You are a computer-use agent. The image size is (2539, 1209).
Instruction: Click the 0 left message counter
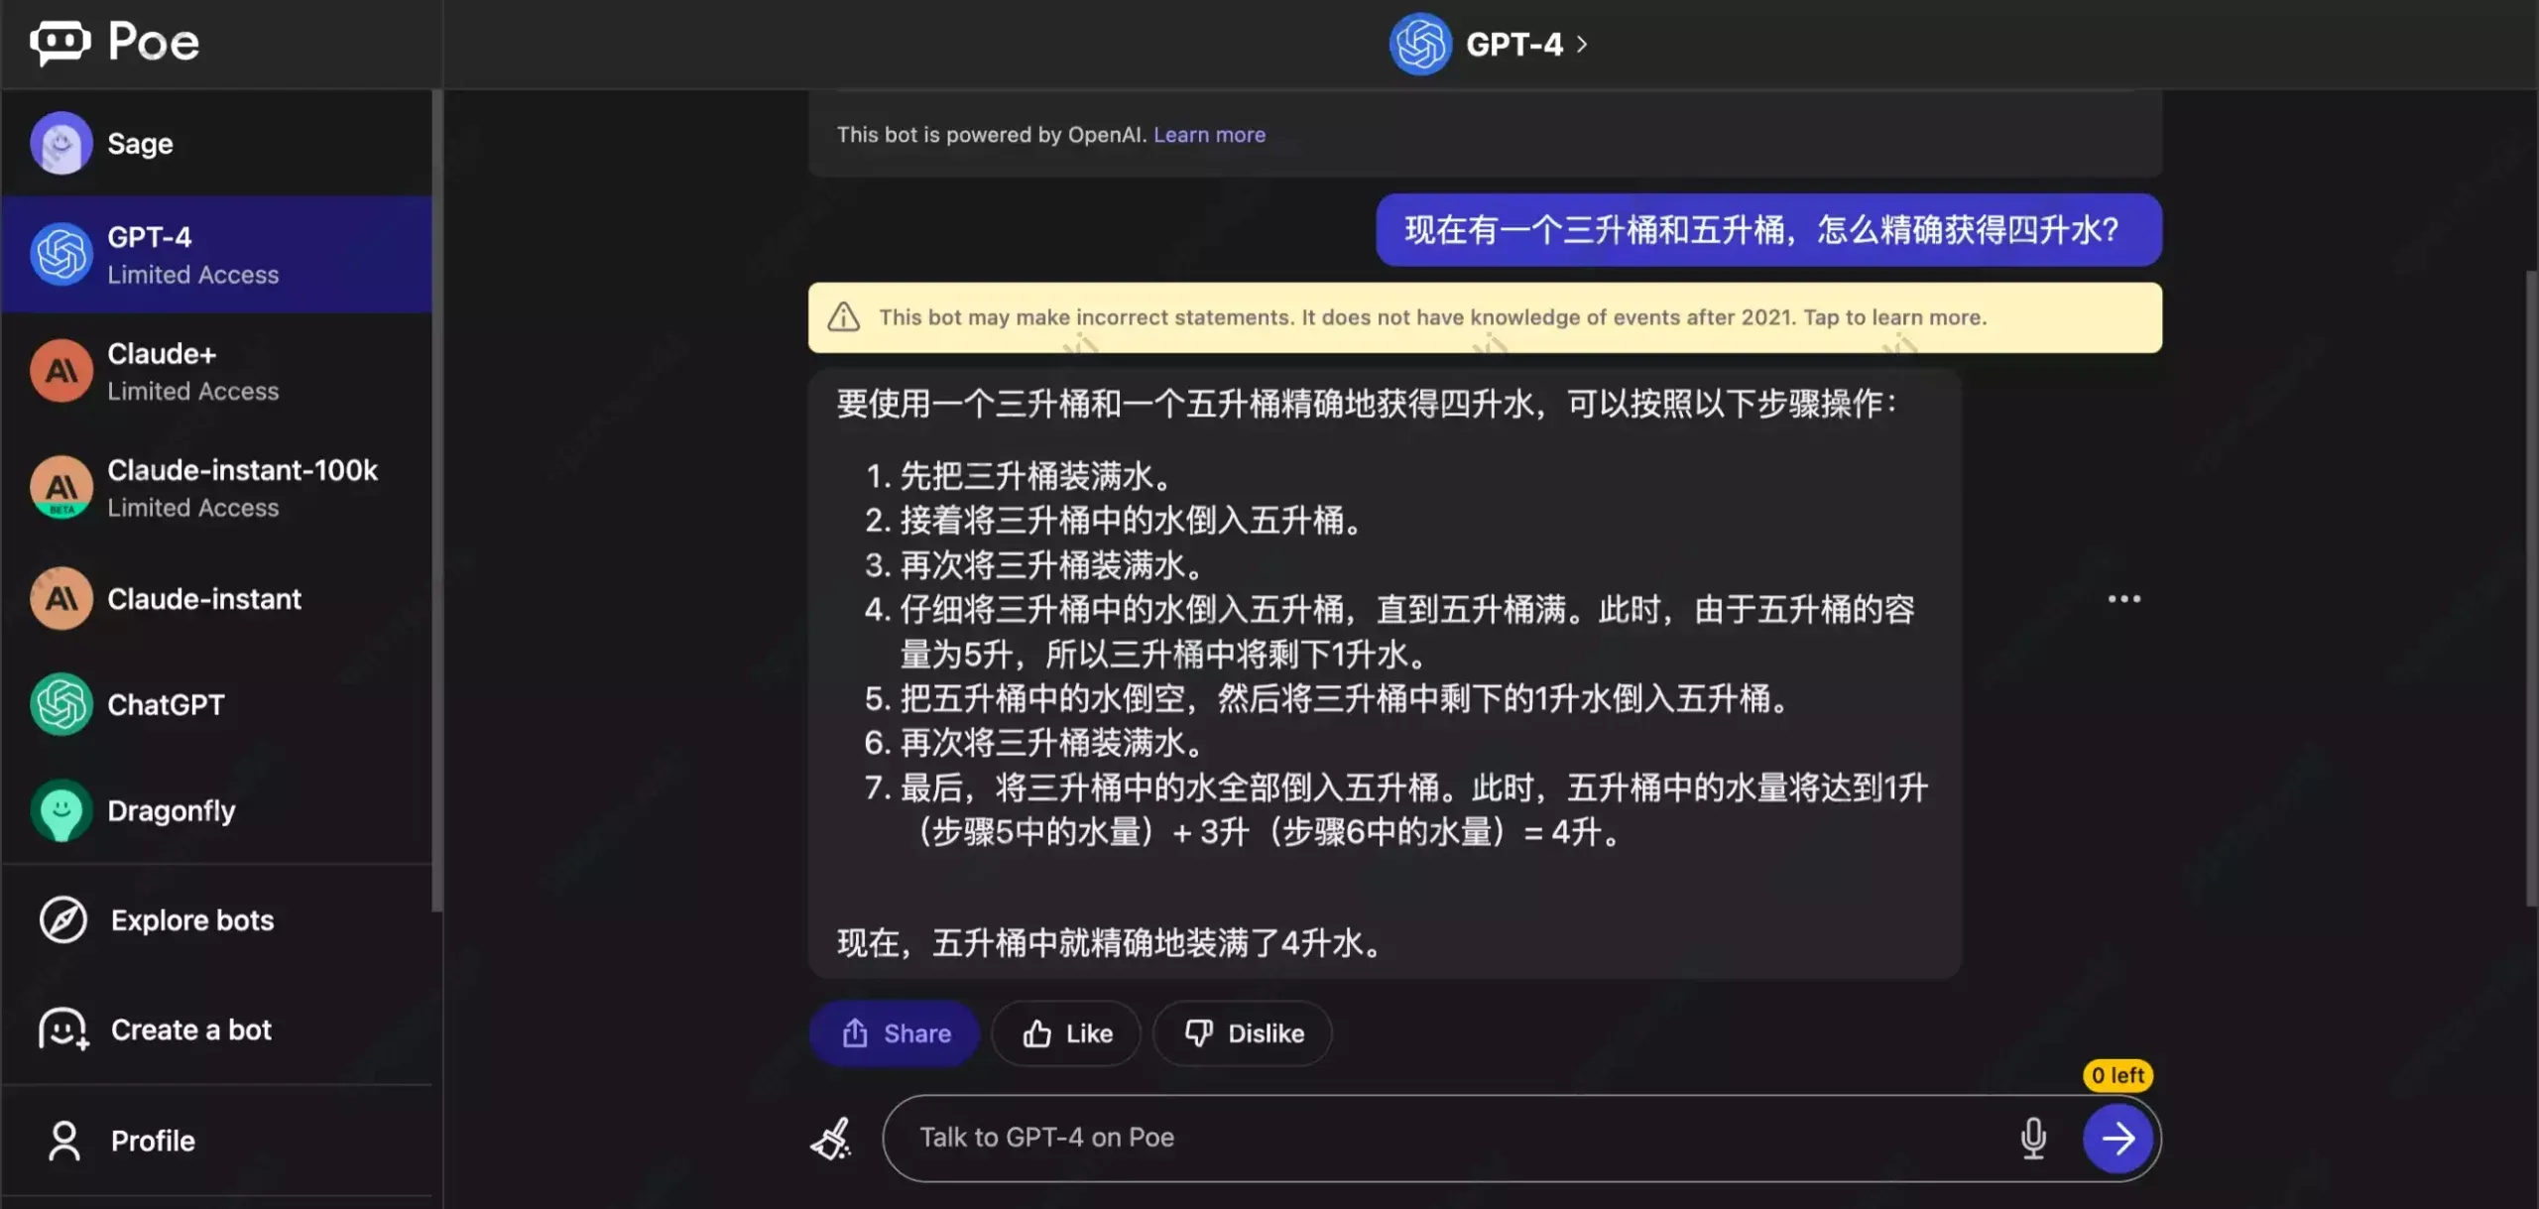click(x=2117, y=1075)
